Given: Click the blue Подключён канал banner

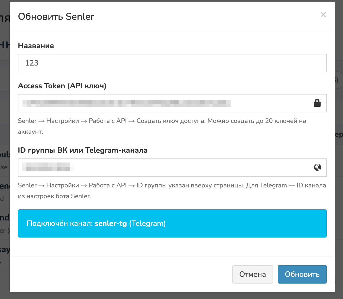Looking at the screenshot, I should pos(244,223).
